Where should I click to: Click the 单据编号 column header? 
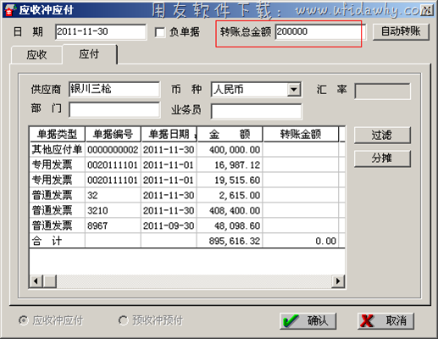click(113, 134)
